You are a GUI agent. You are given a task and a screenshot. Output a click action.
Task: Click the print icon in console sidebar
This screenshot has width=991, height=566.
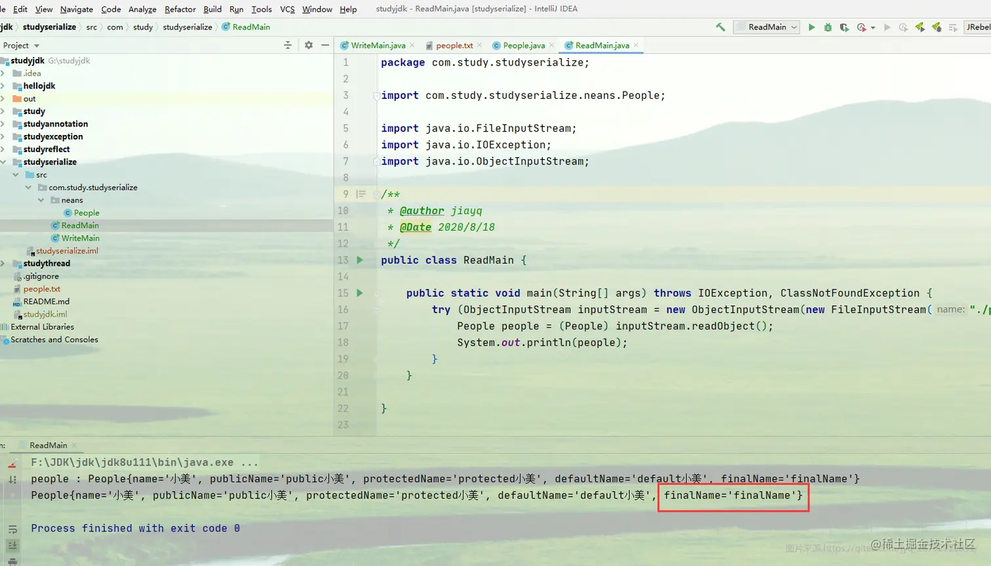point(12,561)
